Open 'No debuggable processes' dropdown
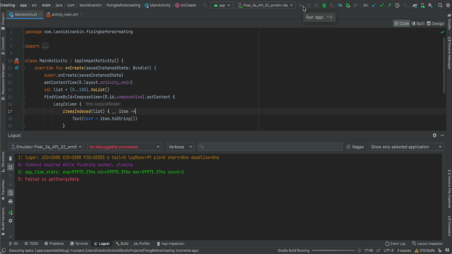 [x=124, y=147]
